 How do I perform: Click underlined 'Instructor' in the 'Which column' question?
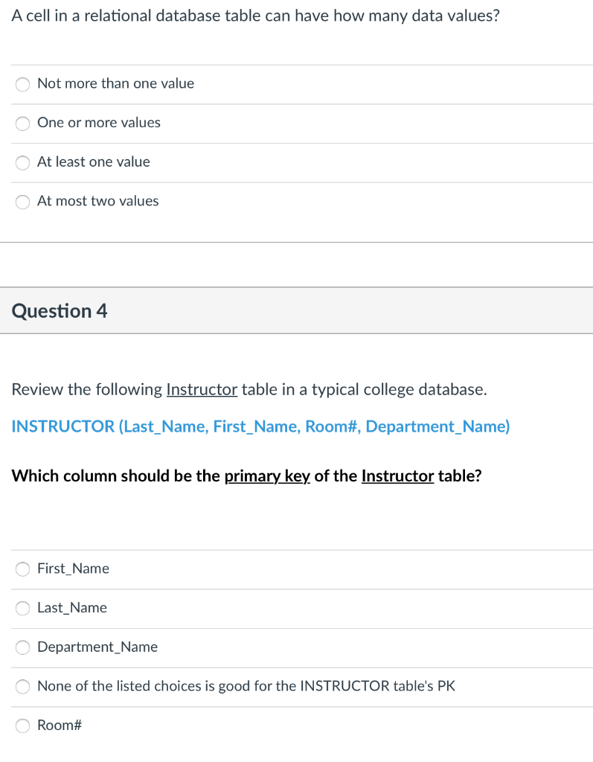tap(397, 476)
